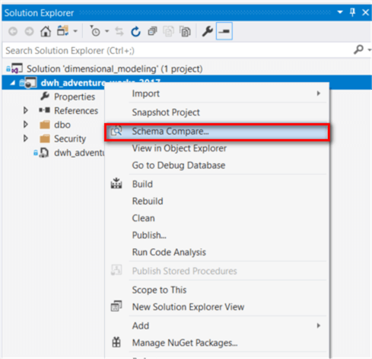Viewport: 372px width, 359px height.
Task: Click the Build icon in context menu
Action: point(116,183)
